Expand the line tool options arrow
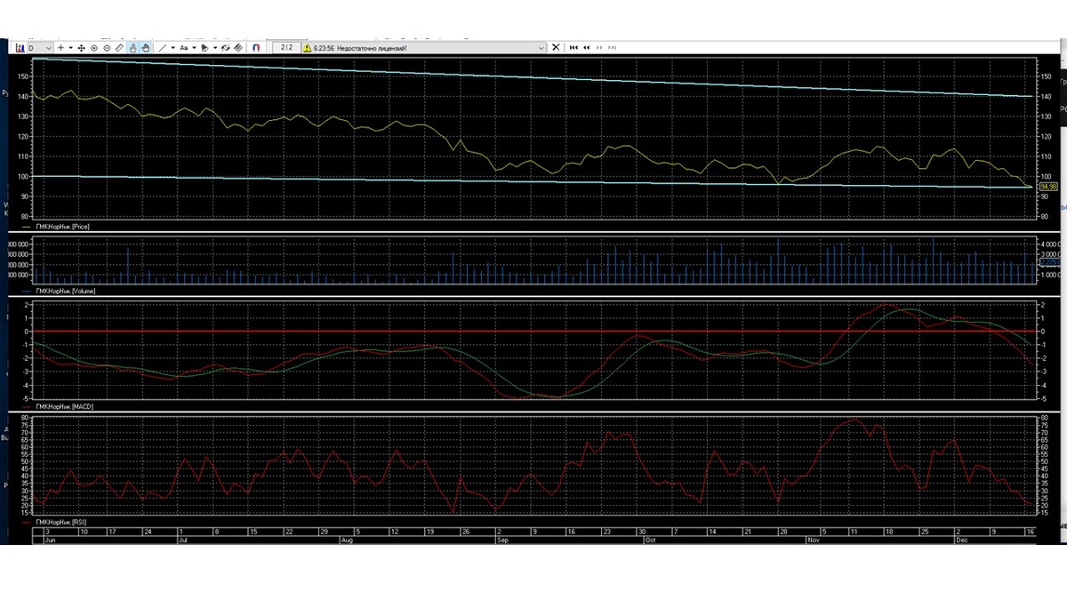1067x600 pixels. click(x=172, y=47)
